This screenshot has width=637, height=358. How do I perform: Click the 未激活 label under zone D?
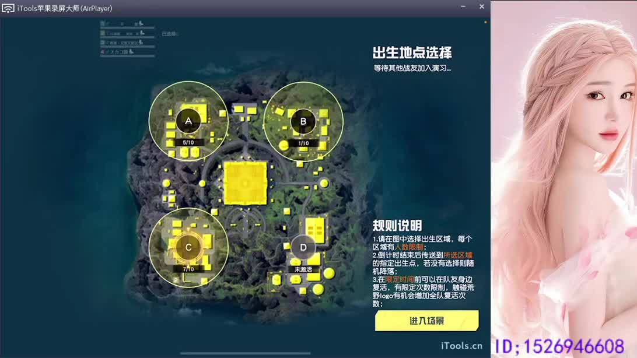tap(303, 269)
